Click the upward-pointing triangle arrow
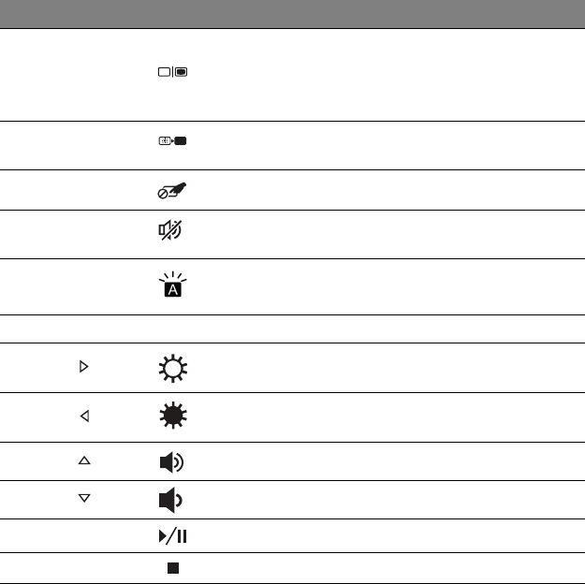Image resolution: width=585 pixels, height=584 pixels. pos(84,460)
